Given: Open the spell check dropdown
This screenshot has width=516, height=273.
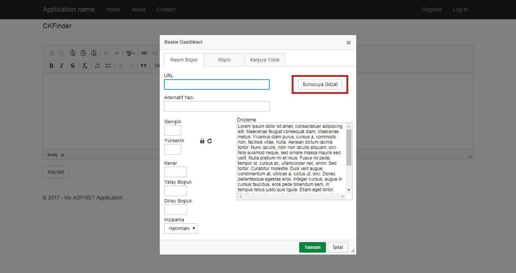Looking at the screenshot, I should coord(130,53).
